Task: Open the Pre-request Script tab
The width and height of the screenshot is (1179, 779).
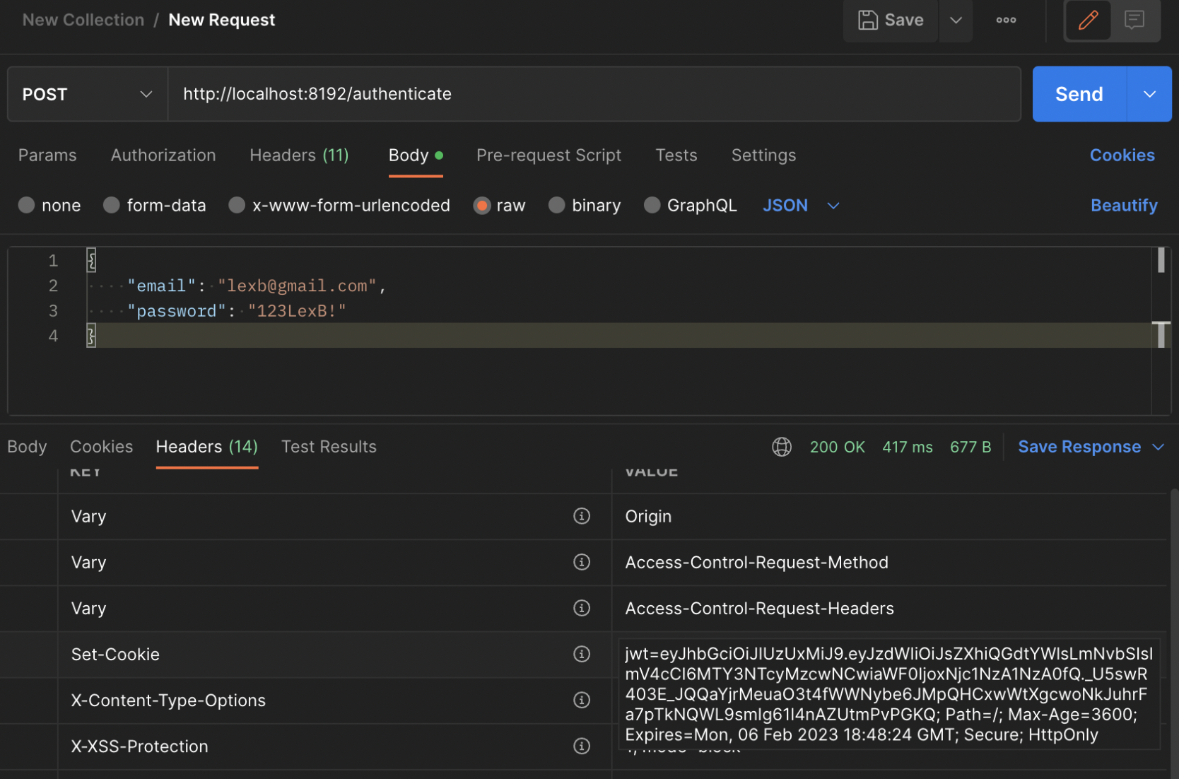Action: tap(549, 155)
